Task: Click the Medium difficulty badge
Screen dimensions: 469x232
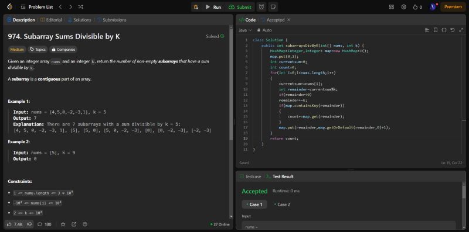Action: coord(17,50)
